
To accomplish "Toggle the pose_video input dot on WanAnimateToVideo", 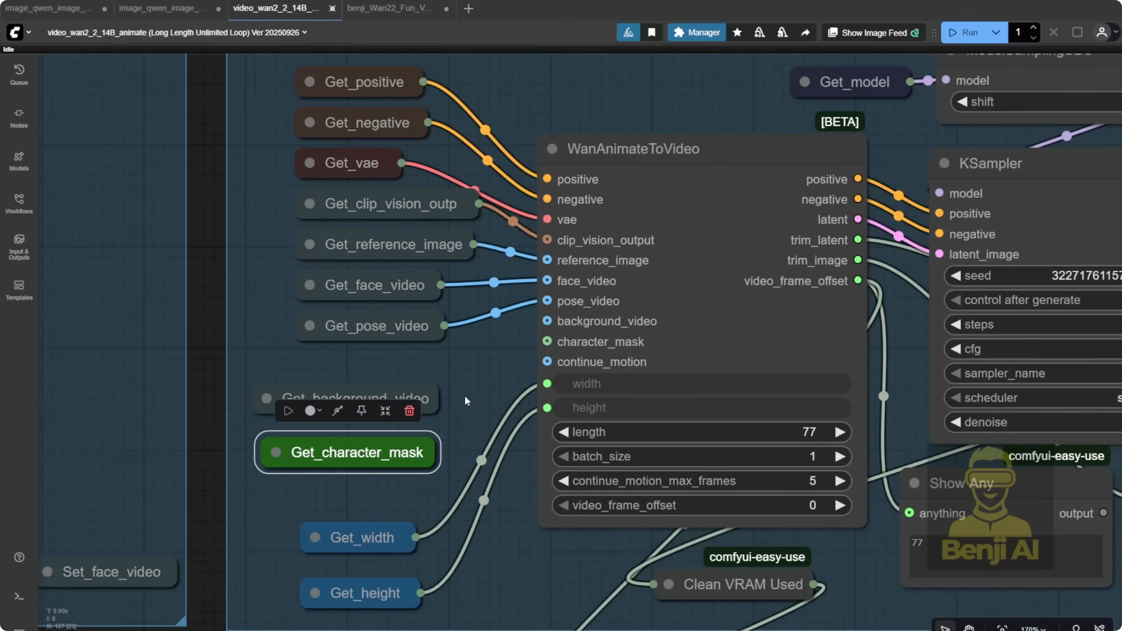I will 547,301.
